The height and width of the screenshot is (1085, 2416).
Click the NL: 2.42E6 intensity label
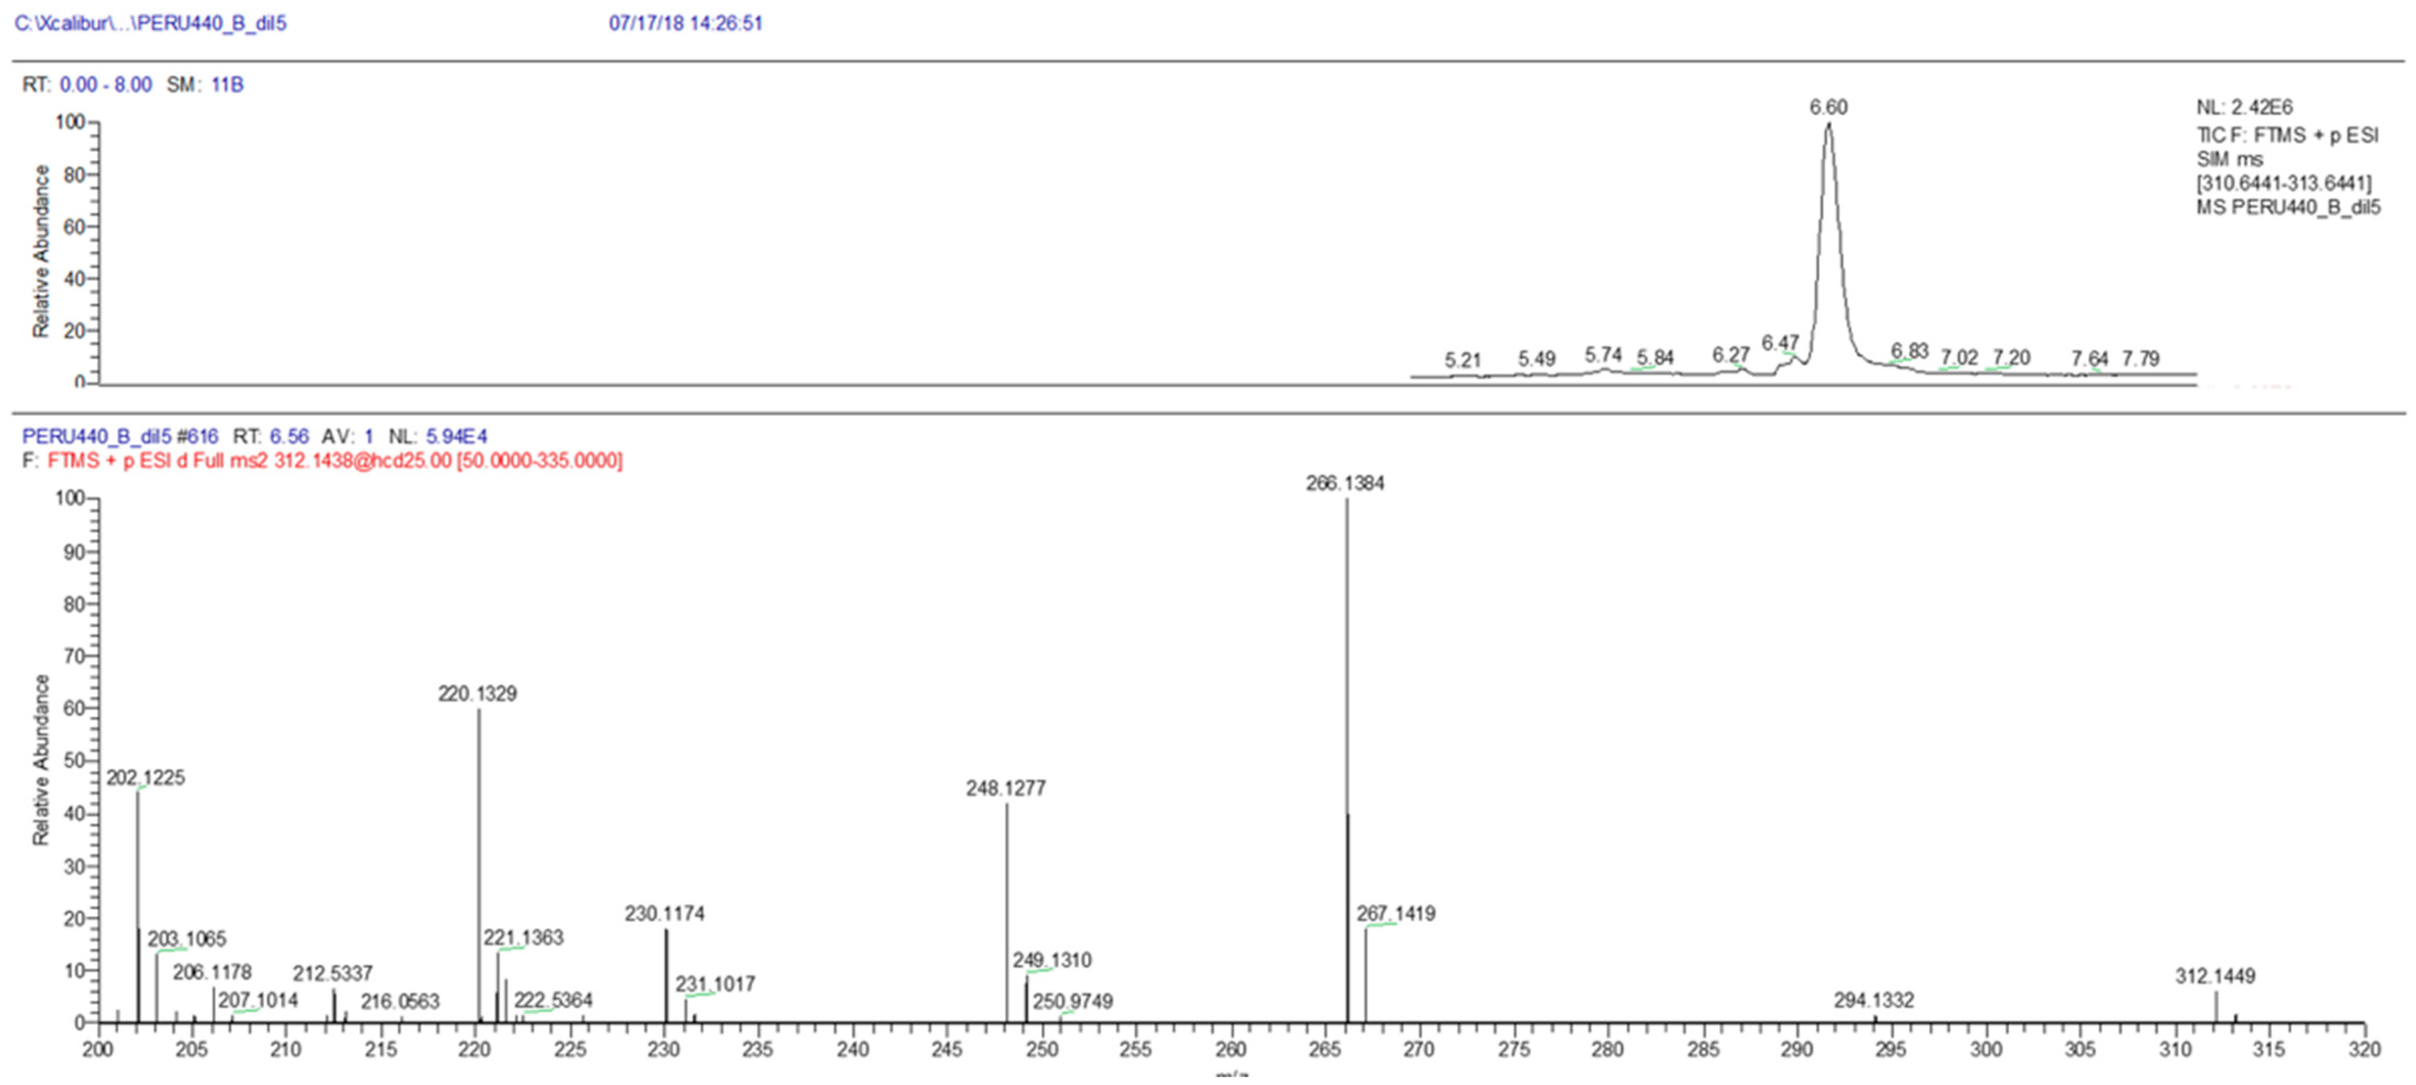click(x=2244, y=108)
